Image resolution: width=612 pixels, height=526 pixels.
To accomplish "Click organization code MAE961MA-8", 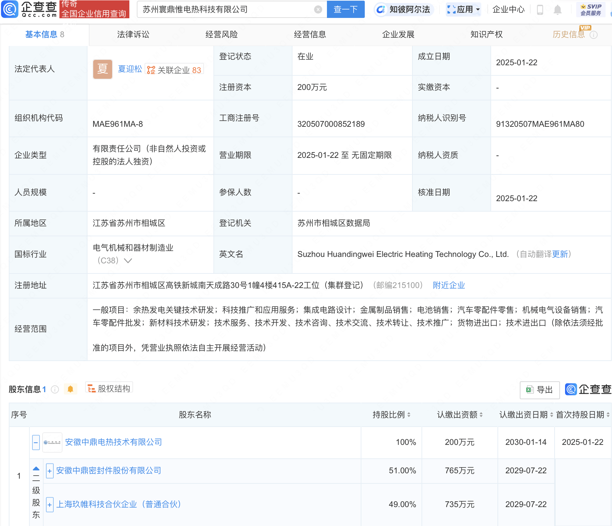I will coord(118,124).
